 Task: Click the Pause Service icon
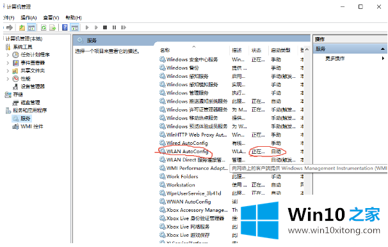pos(114,27)
